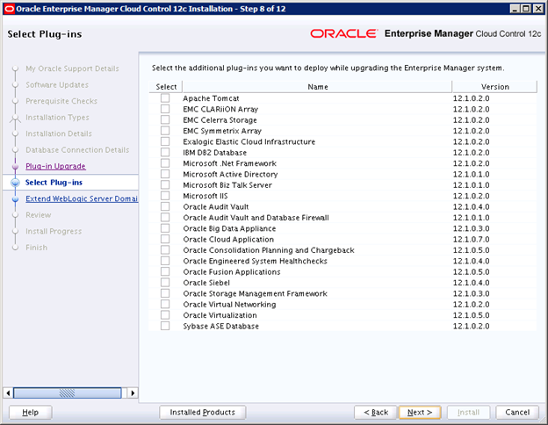Sort plug-ins by Version column header
This screenshot has width=548, height=425.
[x=494, y=87]
